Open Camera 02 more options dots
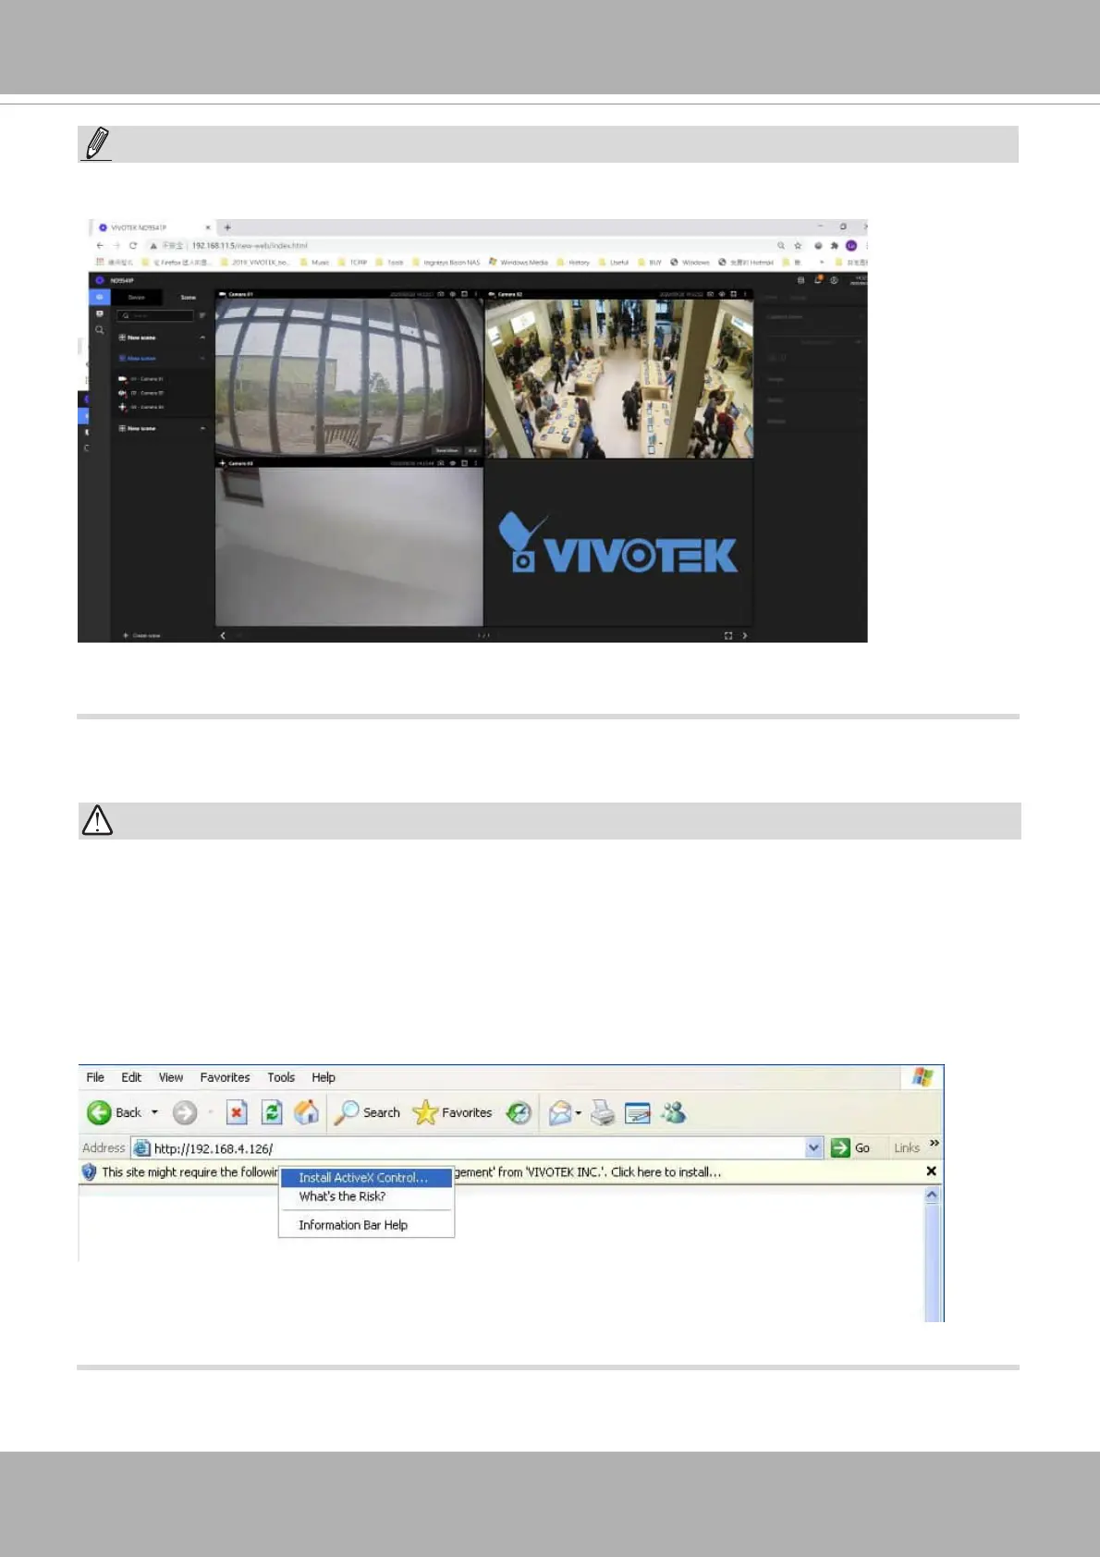This screenshot has height=1557, width=1100. 745,294
